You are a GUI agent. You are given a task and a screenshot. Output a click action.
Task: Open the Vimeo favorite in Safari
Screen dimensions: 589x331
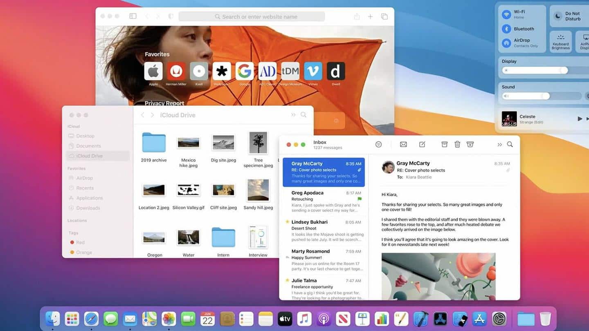(313, 72)
